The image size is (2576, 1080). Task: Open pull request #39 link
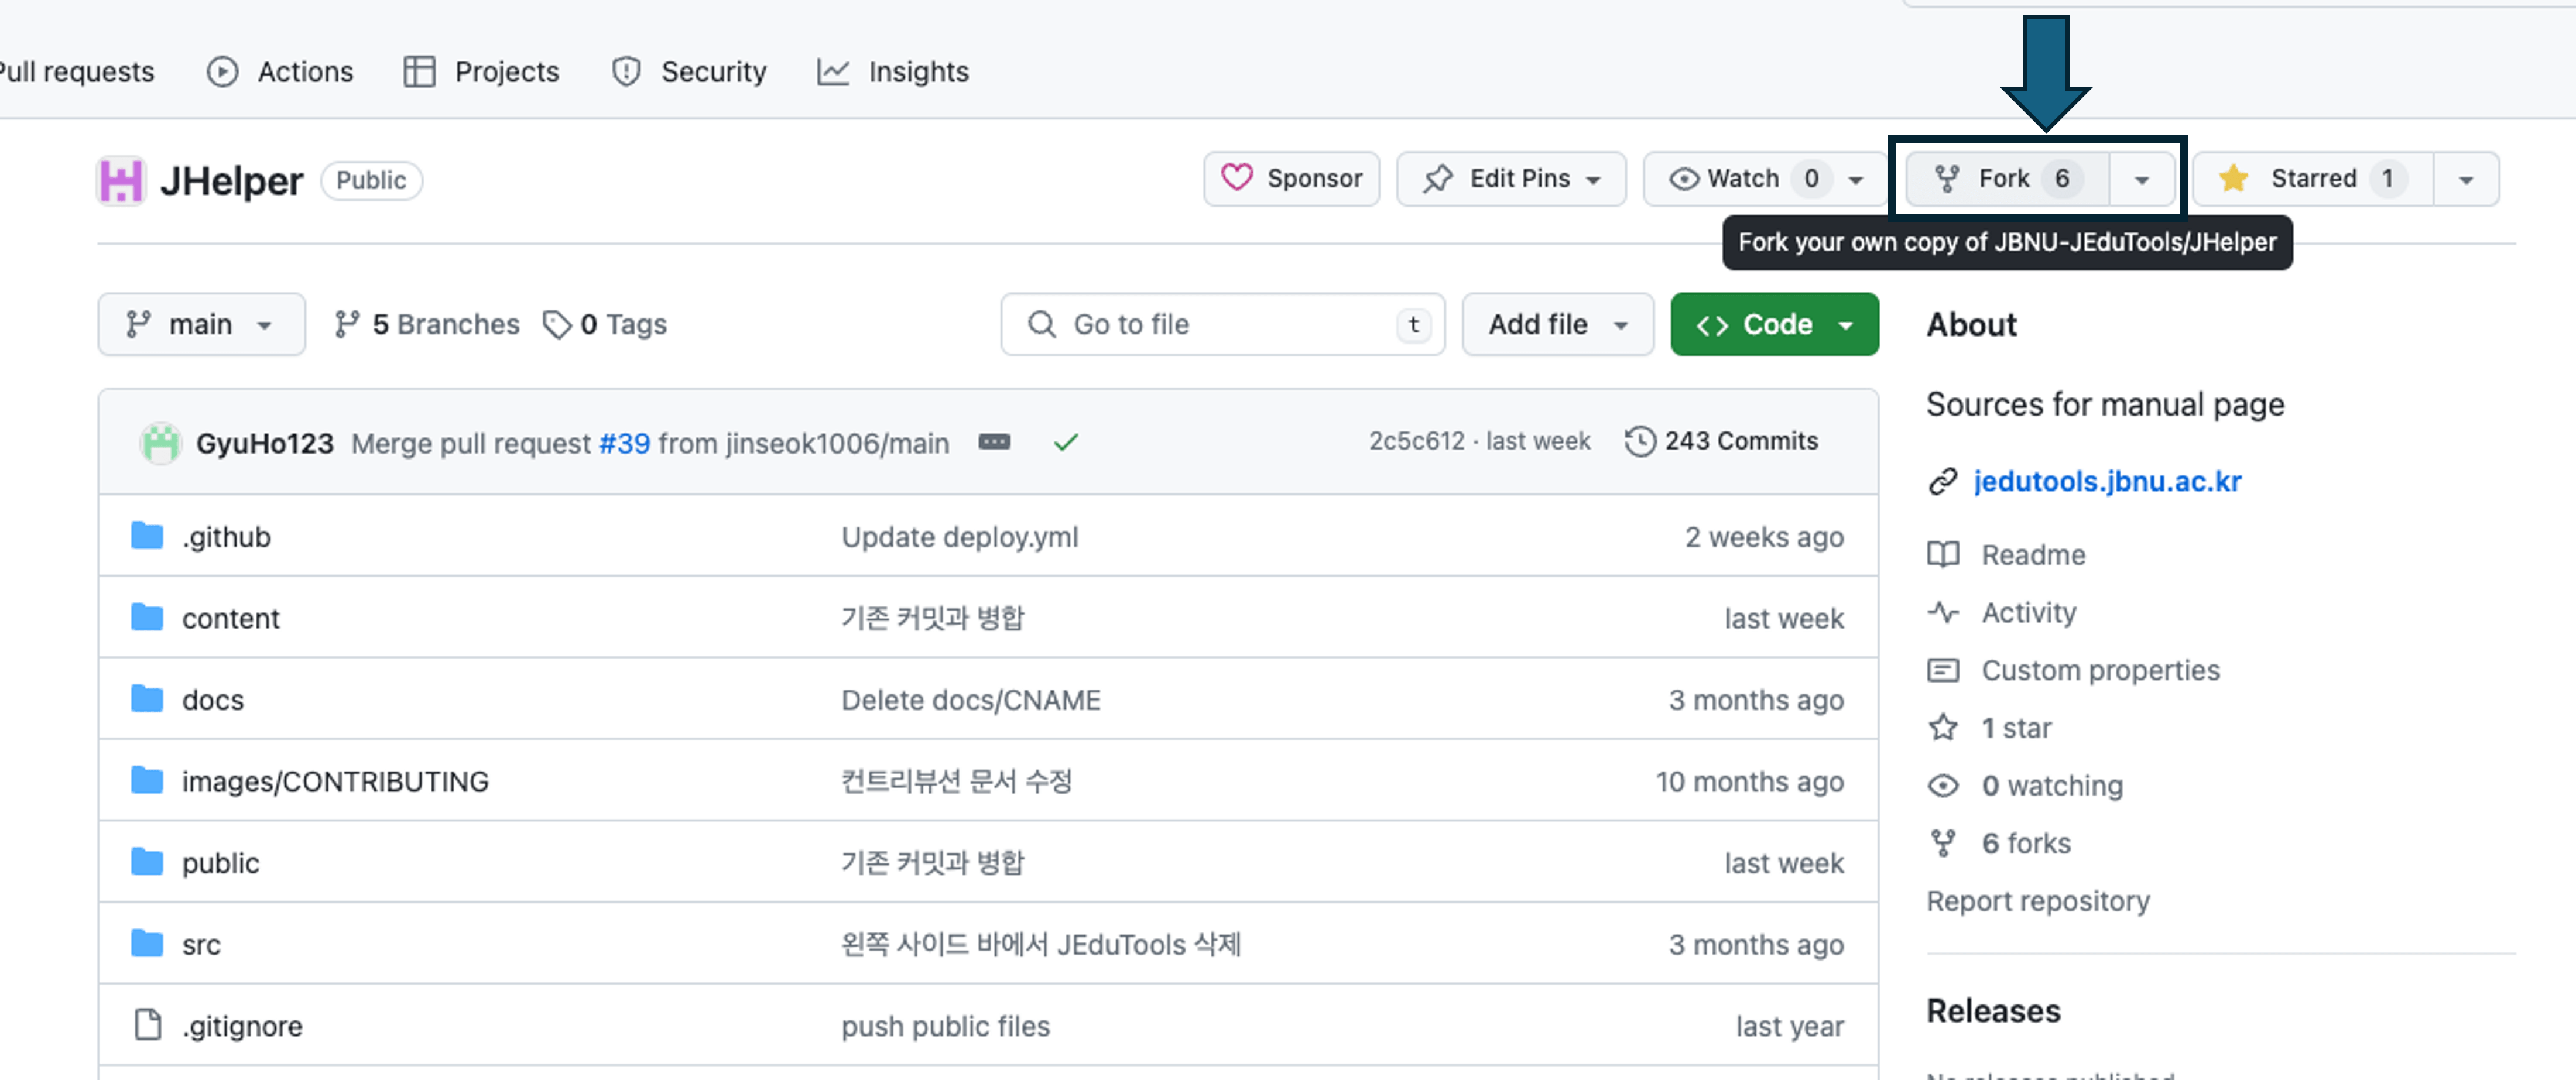[624, 443]
